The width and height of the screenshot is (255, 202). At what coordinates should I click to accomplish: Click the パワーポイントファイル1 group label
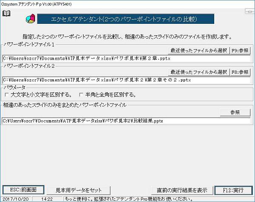click(x=29, y=44)
